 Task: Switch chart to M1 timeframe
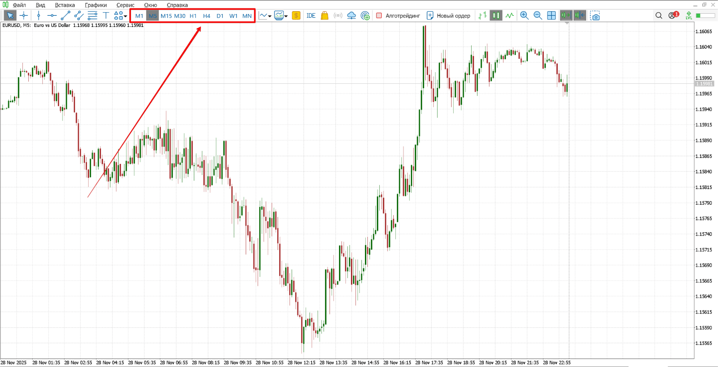(x=139, y=16)
